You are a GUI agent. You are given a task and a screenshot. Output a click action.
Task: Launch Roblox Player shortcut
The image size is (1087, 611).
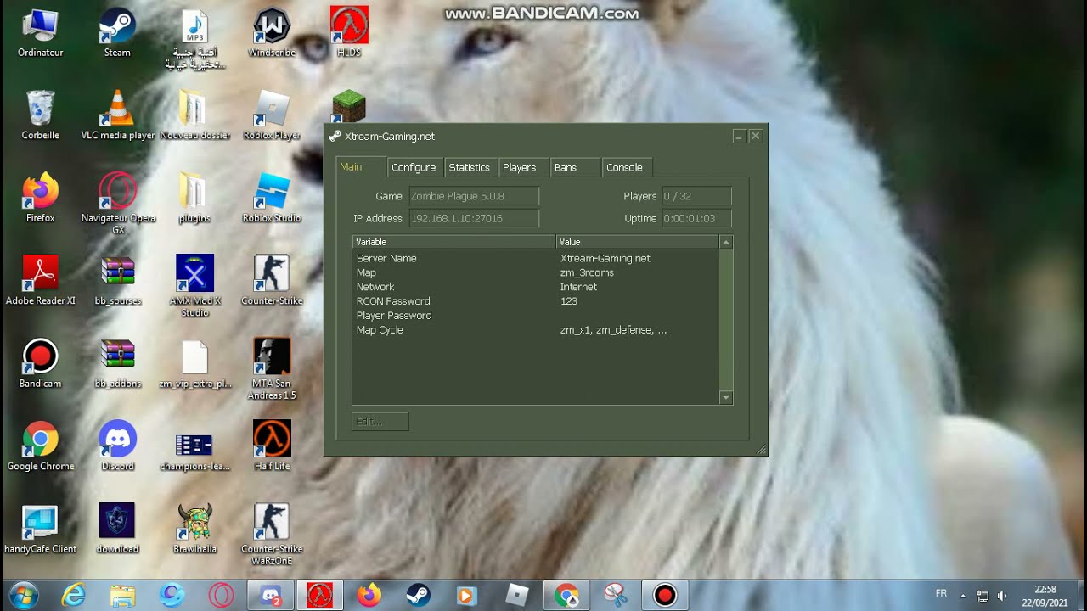[272, 115]
